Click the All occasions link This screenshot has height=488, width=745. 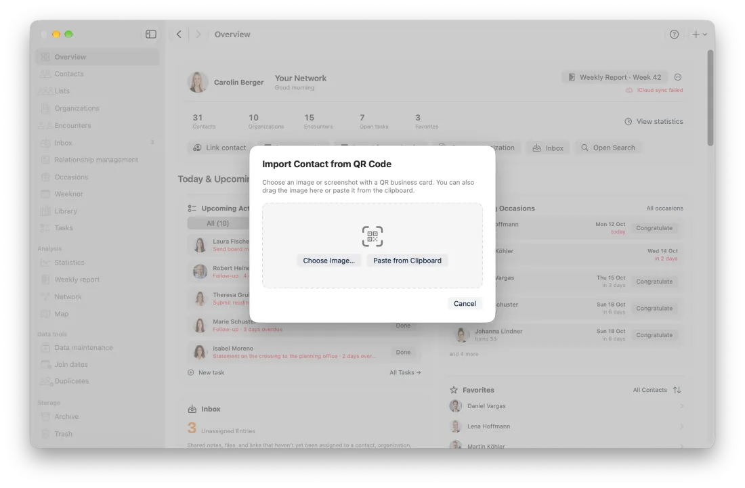coord(664,208)
